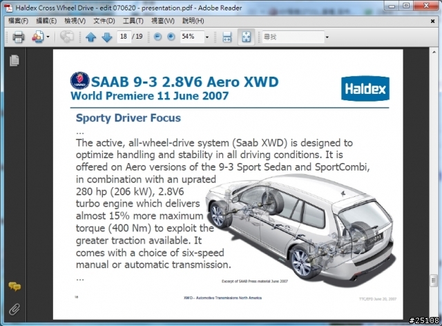Click the total page count '/ 19'
The width and height of the screenshot is (442, 326).
137,37
